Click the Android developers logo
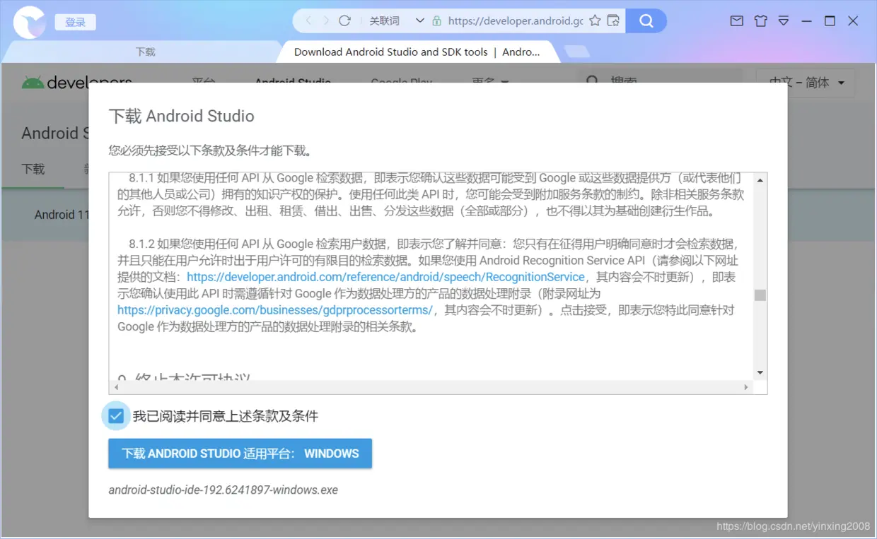 77,83
